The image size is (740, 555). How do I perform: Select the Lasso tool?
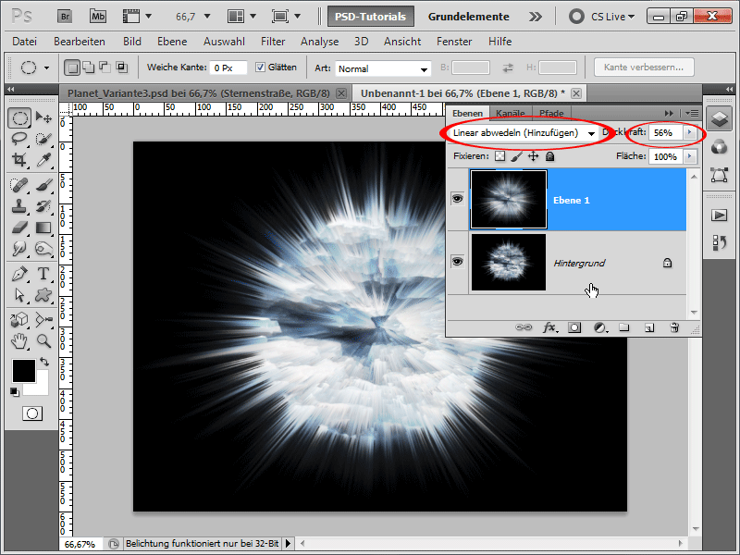[19, 140]
